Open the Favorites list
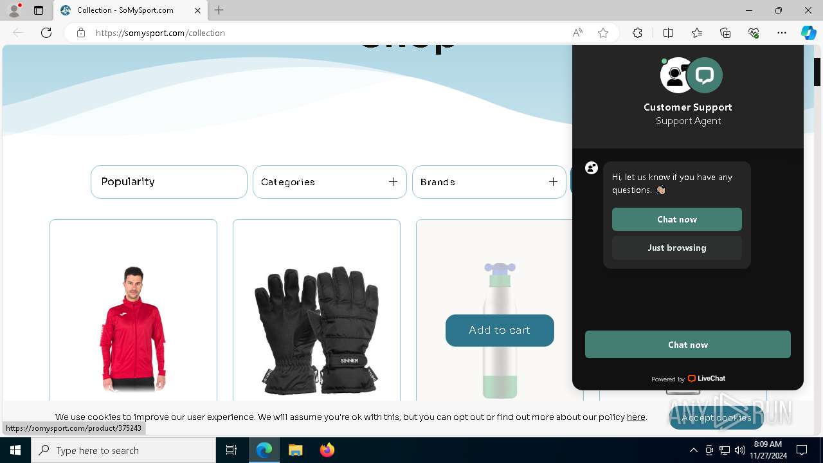 (697, 33)
